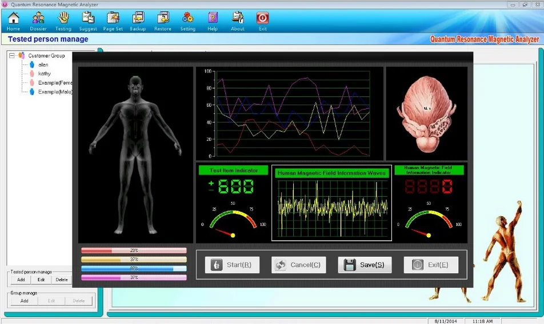Viewport: 544px width, 324px height.
Task: Click the Exit(E) button in test dialog
Action: click(x=431, y=265)
